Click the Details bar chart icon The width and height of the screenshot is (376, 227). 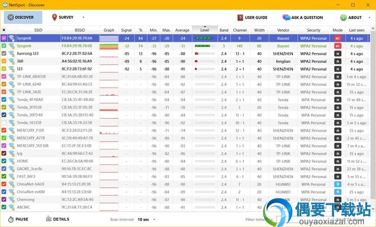click(x=49, y=219)
